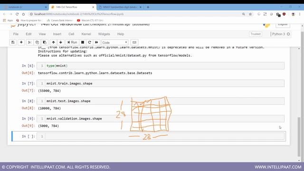Open the Widgets menu
The width and height of the screenshot is (304, 171).
click(104, 34)
